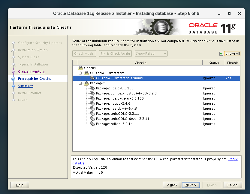
Task: Collapse the OS Kernel Parameters node
Action: click(x=80, y=73)
